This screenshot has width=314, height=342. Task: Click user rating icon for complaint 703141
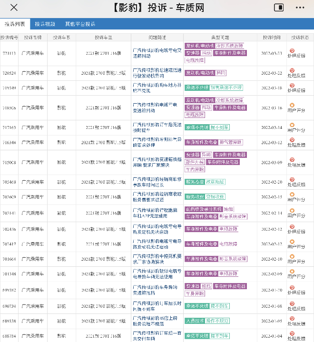click(x=292, y=210)
